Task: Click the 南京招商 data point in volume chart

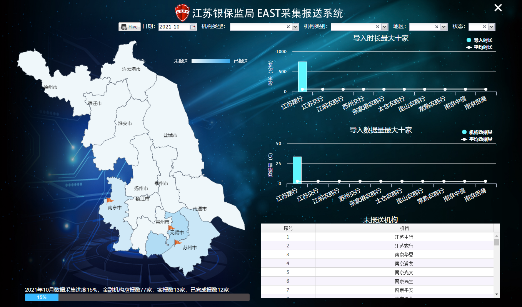Action: [485, 181]
